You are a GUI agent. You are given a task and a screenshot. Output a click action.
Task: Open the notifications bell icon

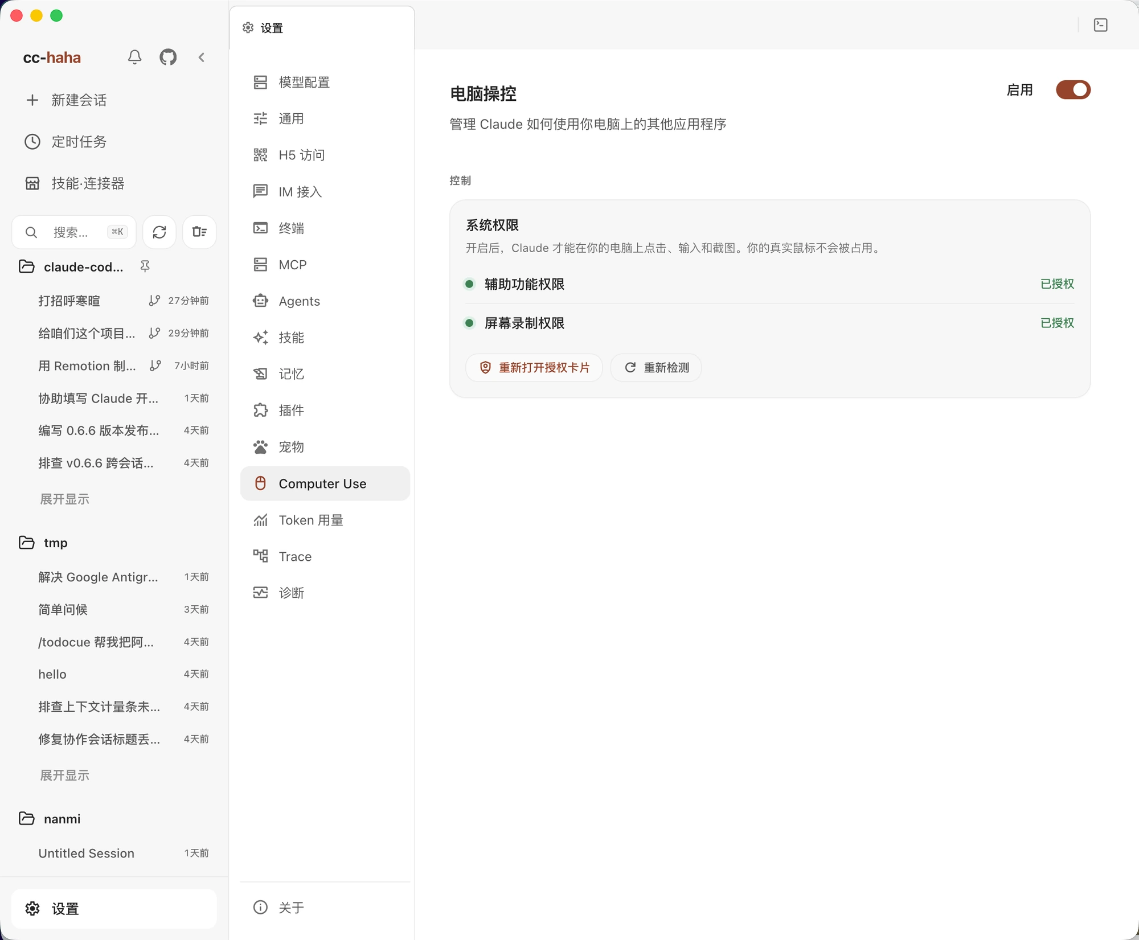pos(134,58)
